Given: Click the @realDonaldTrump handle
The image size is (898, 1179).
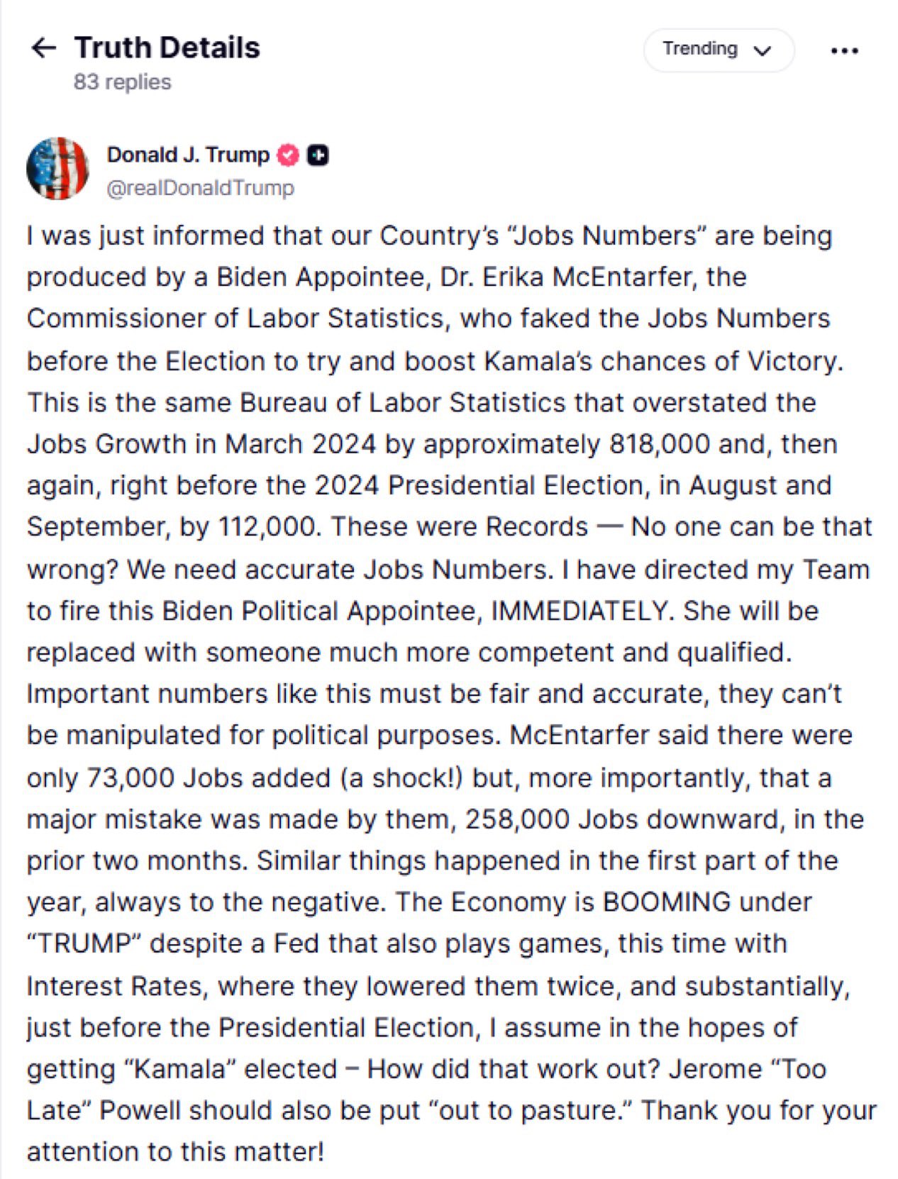Looking at the screenshot, I should [200, 188].
